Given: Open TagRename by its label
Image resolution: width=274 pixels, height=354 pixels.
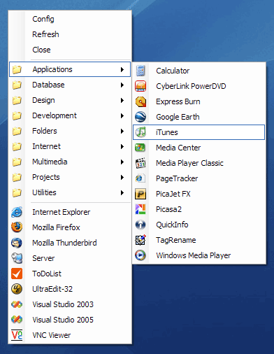Looking at the screenshot, I should pos(176,240).
